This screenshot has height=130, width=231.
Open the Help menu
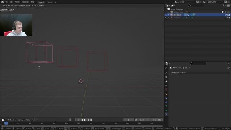point(32,2)
